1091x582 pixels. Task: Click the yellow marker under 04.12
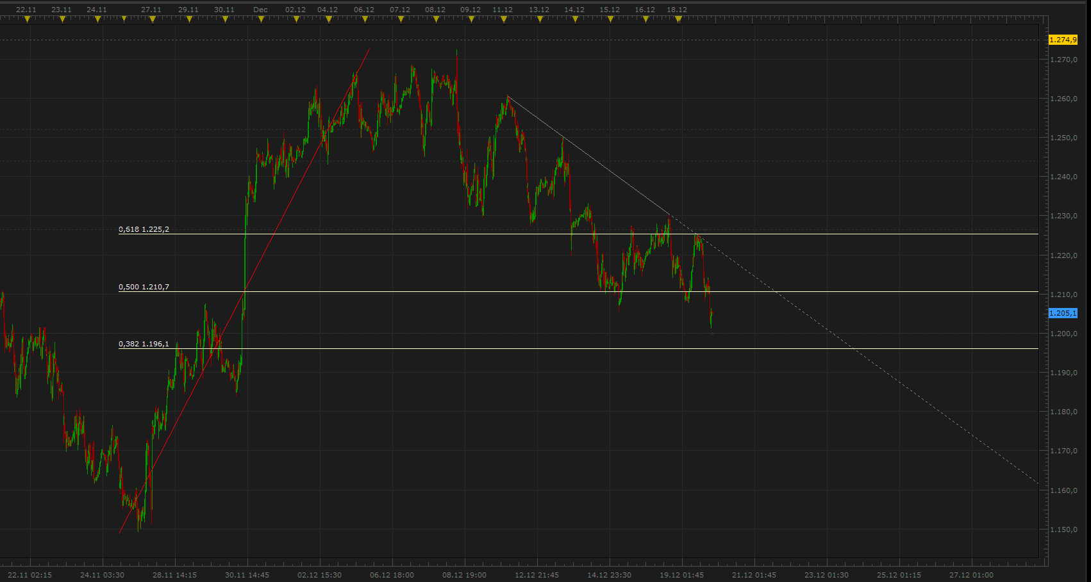329,19
